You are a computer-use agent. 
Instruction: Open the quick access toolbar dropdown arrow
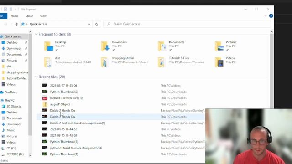16,9
